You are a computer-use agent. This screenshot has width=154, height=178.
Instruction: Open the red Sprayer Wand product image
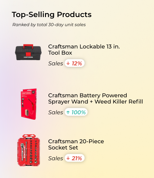29,104
